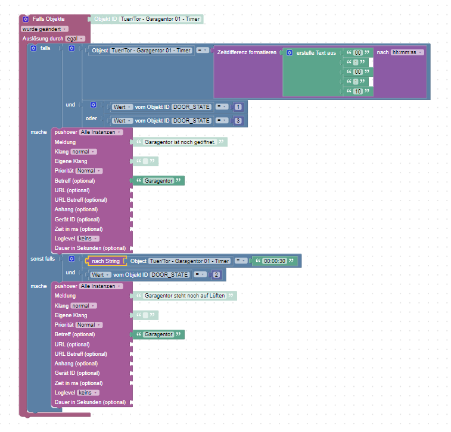451x432 pixels.
Task: Open equals dropdown before value 3
Action: (222, 120)
